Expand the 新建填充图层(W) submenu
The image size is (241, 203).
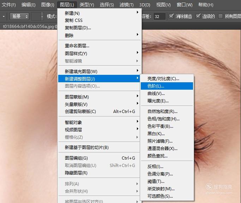(x=99, y=71)
